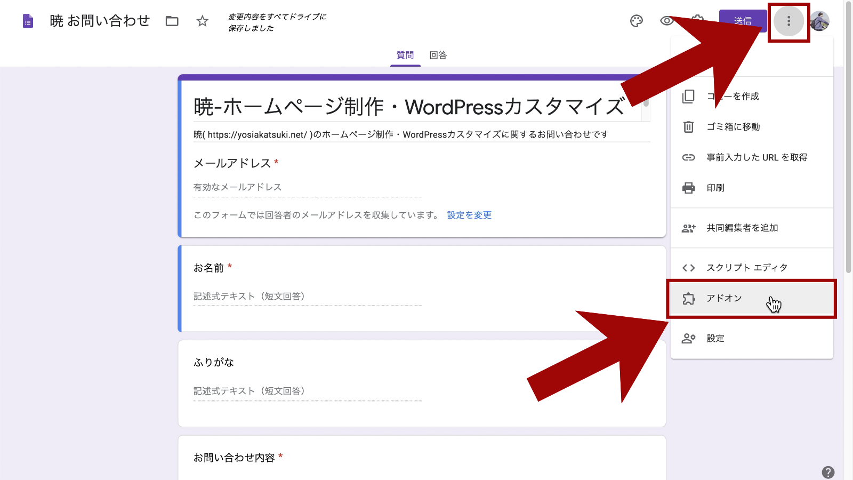This screenshot has width=853, height=480.
Task: Click the form description text line
Action: point(401,134)
